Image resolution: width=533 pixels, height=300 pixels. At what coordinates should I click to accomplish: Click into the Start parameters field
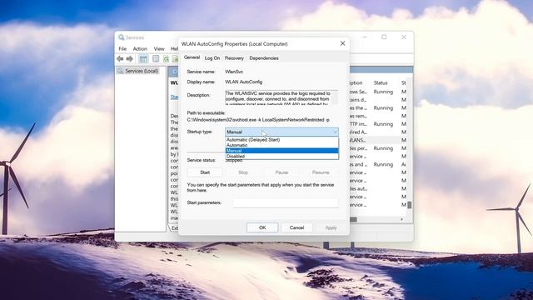[x=286, y=203]
